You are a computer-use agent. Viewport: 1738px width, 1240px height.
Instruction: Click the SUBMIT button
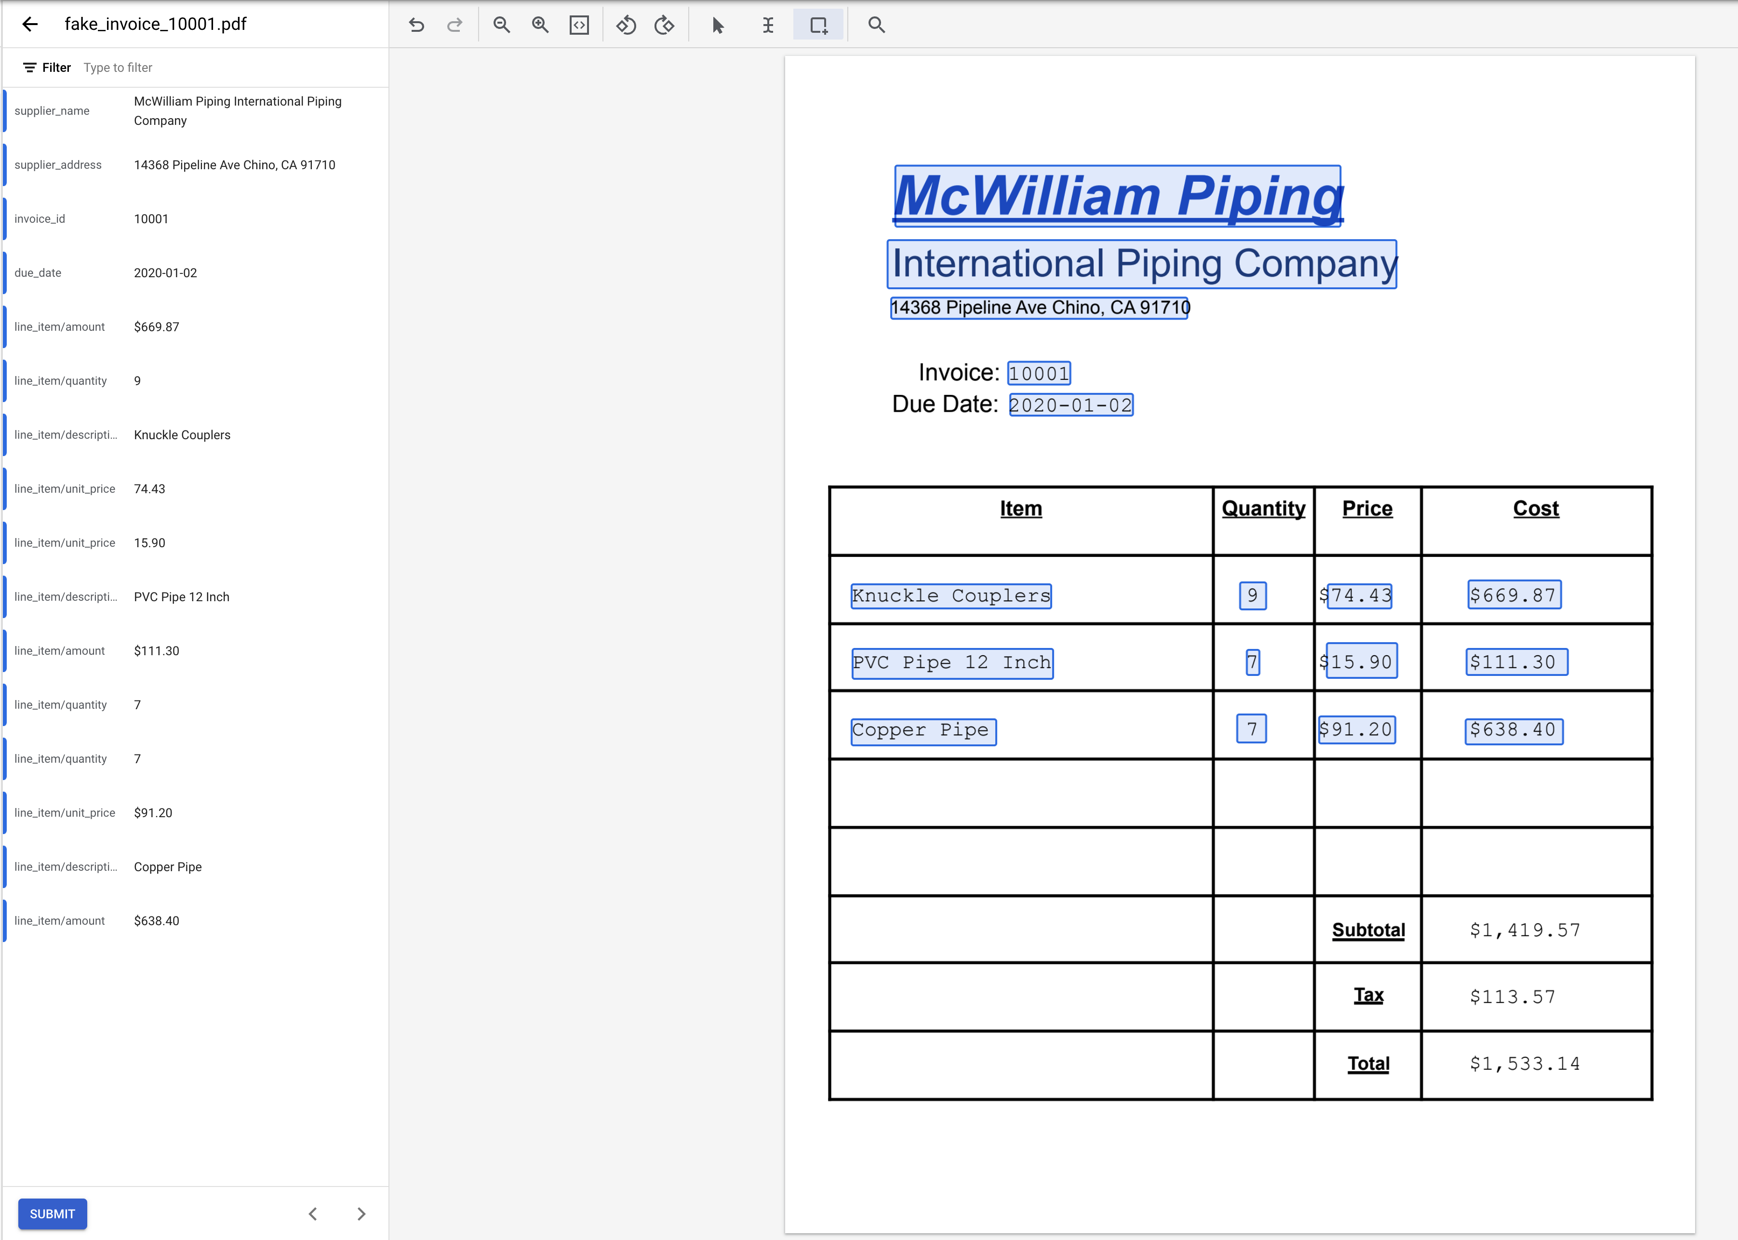(x=52, y=1213)
